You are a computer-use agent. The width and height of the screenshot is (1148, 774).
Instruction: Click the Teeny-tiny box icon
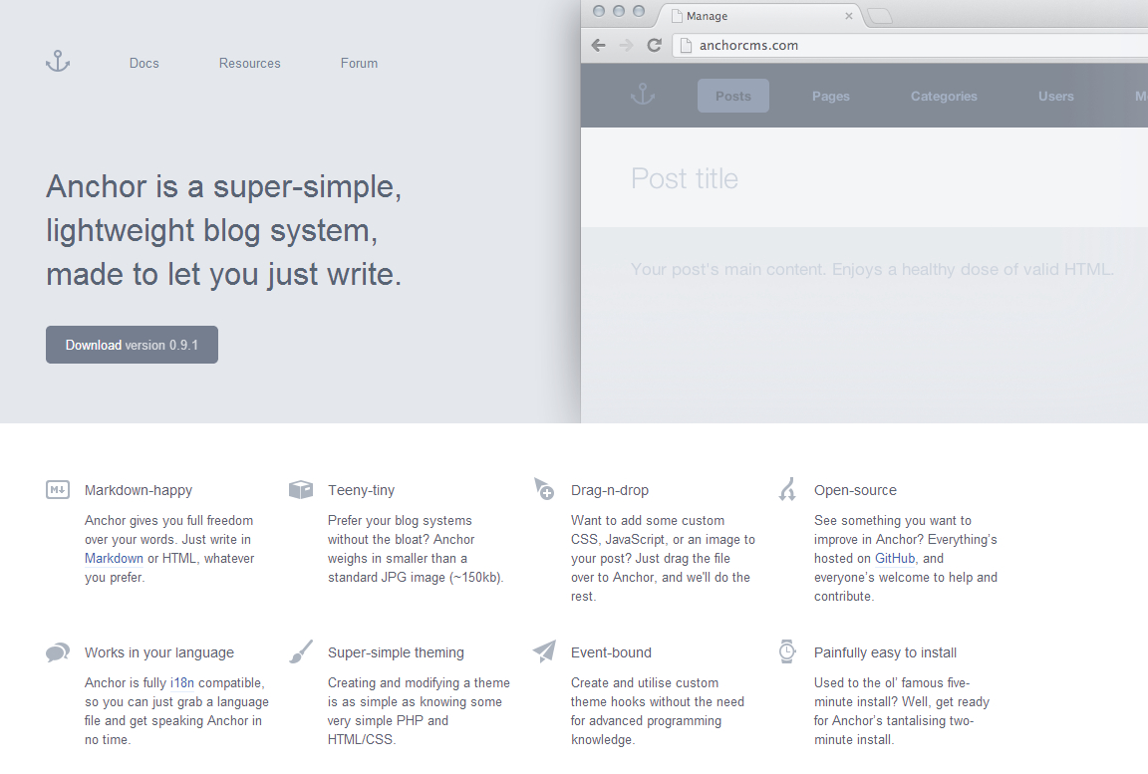300,489
